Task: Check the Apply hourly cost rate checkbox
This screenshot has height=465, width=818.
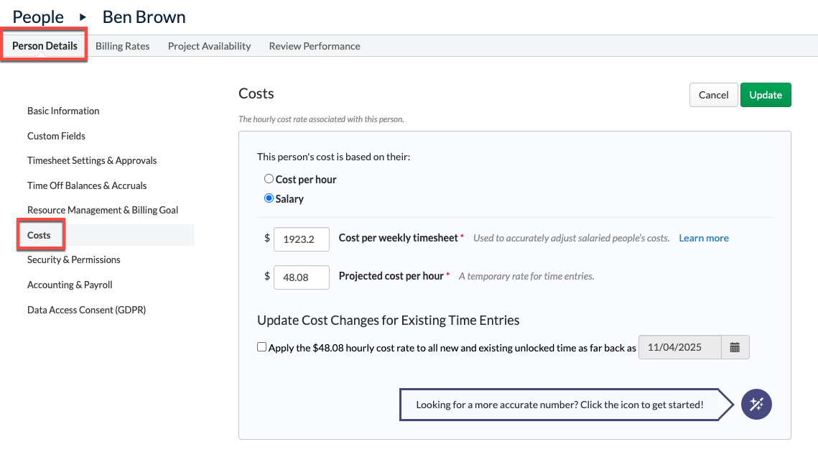Action: (x=262, y=347)
